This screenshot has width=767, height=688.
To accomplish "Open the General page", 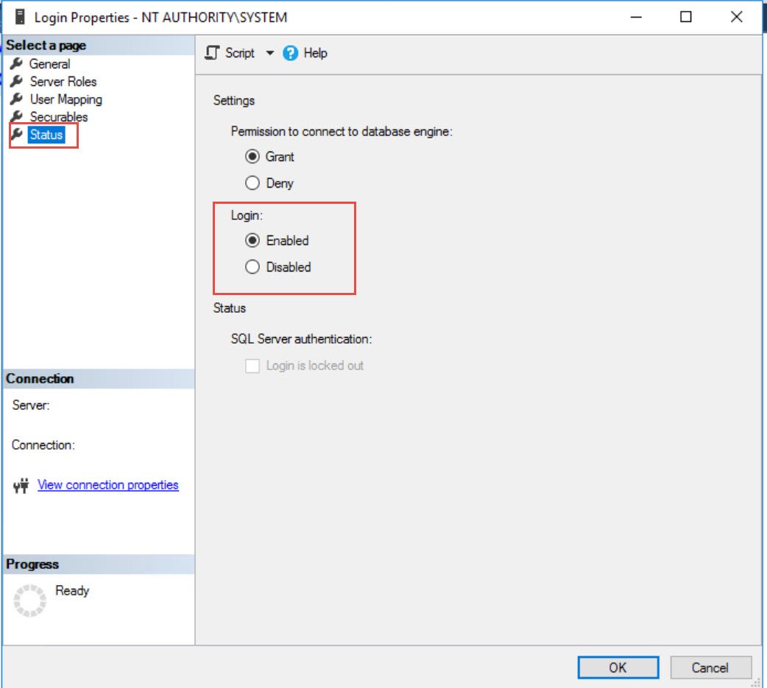I will tap(49, 64).
